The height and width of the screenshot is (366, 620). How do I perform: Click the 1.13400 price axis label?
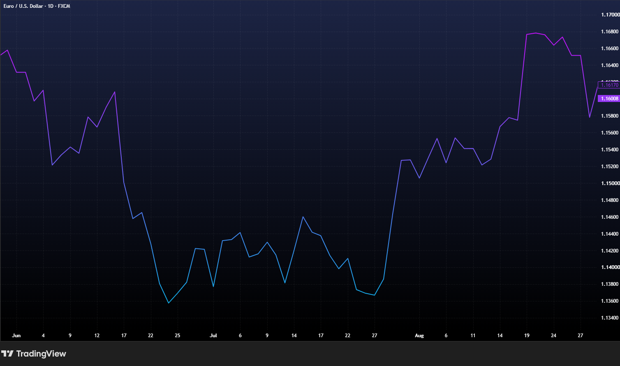pyautogui.click(x=610, y=318)
